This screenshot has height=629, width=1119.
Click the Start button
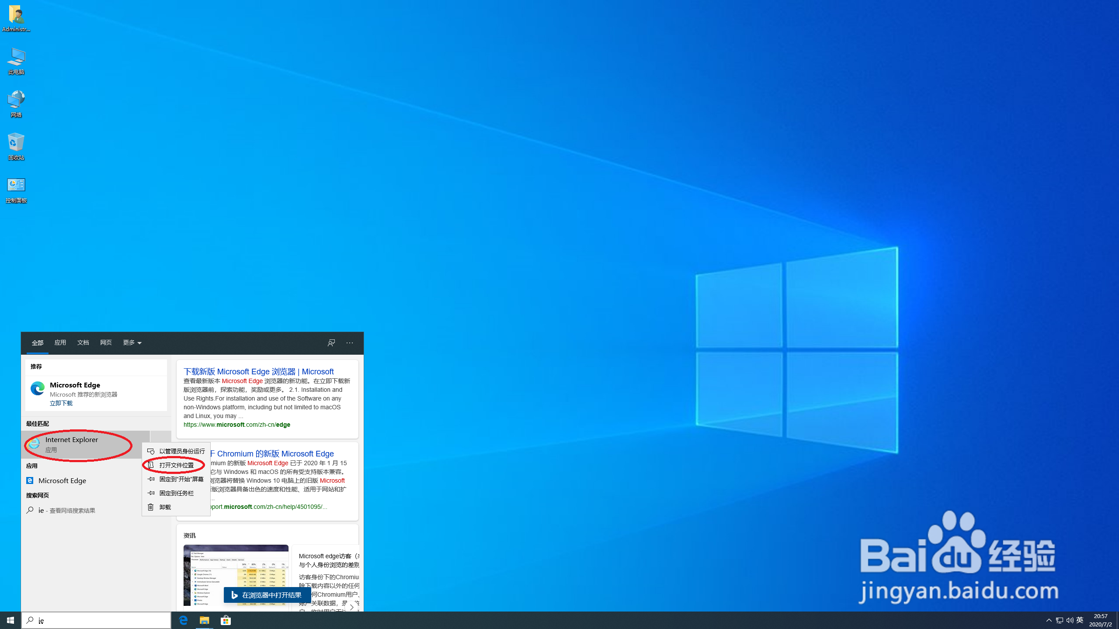(10, 620)
